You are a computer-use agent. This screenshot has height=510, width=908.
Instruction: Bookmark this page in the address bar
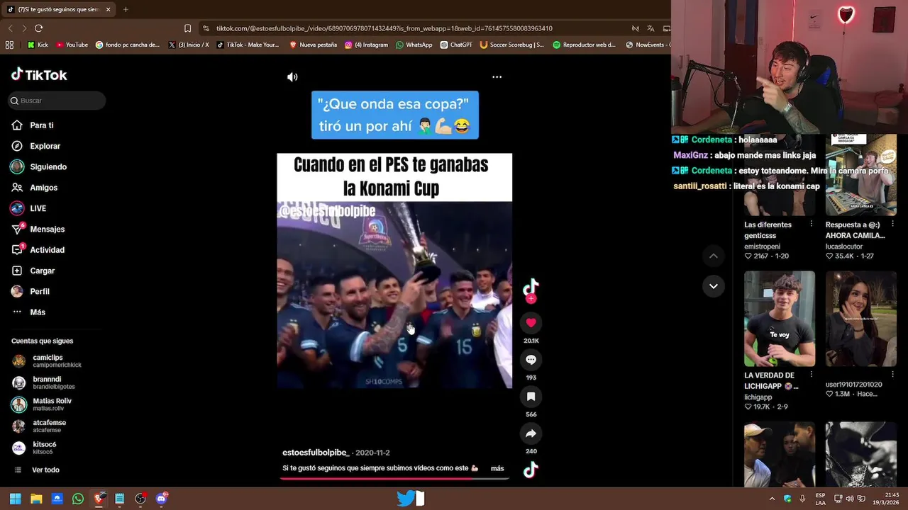[187, 28]
